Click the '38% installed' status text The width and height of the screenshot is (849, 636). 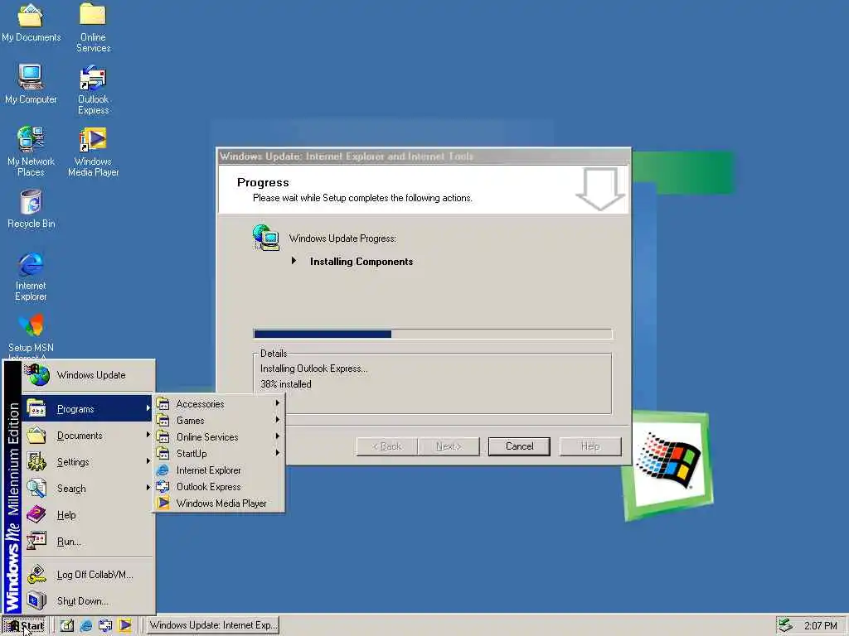(286, 384)
